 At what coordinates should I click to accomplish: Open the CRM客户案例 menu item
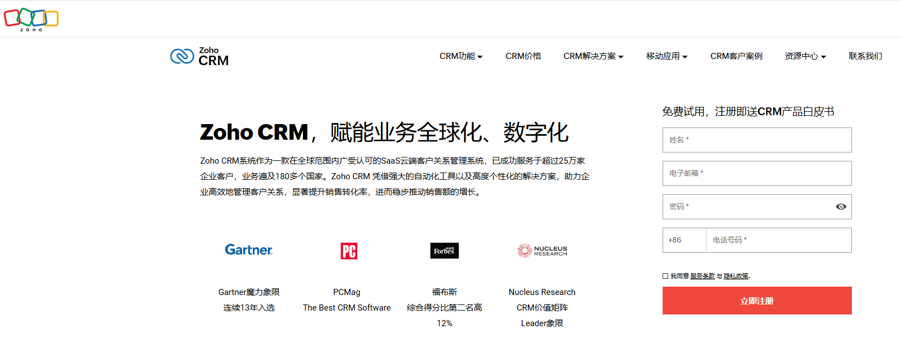736,56
